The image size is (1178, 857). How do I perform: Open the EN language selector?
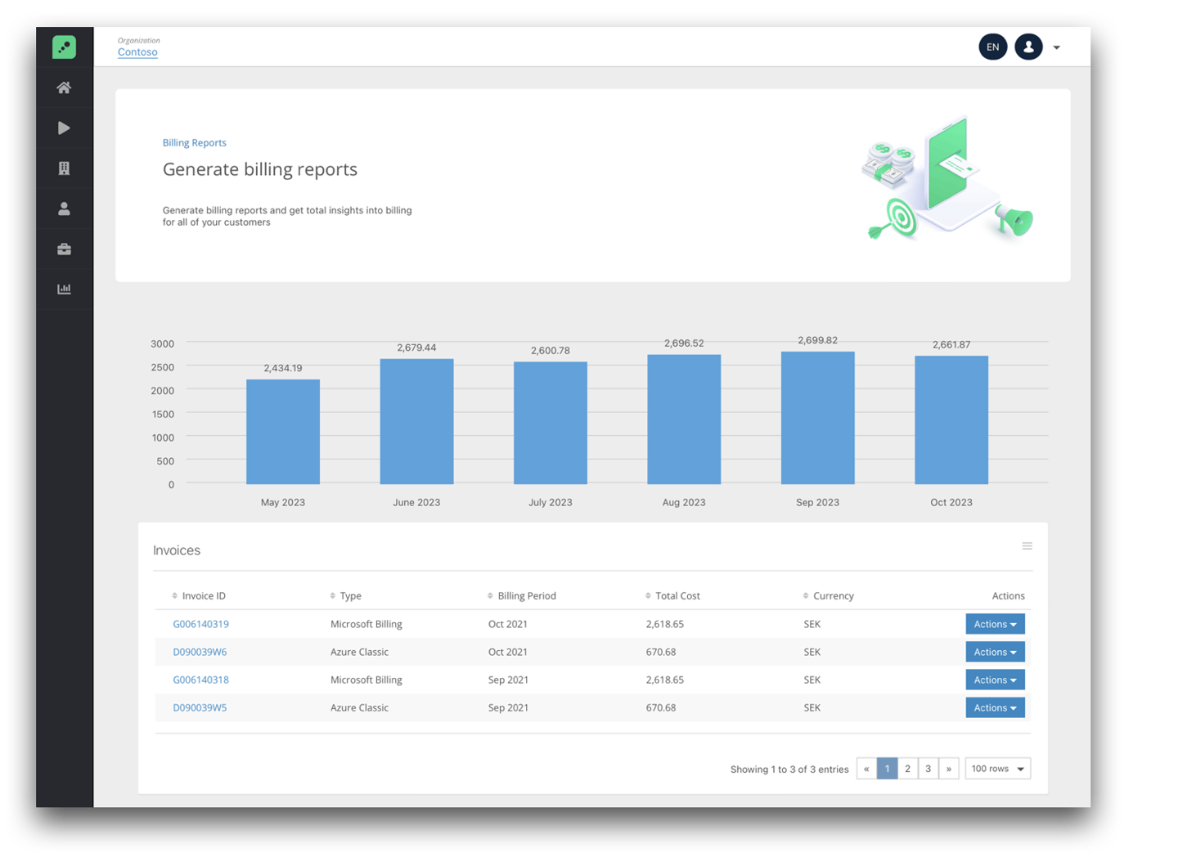(x=992, y=47)
